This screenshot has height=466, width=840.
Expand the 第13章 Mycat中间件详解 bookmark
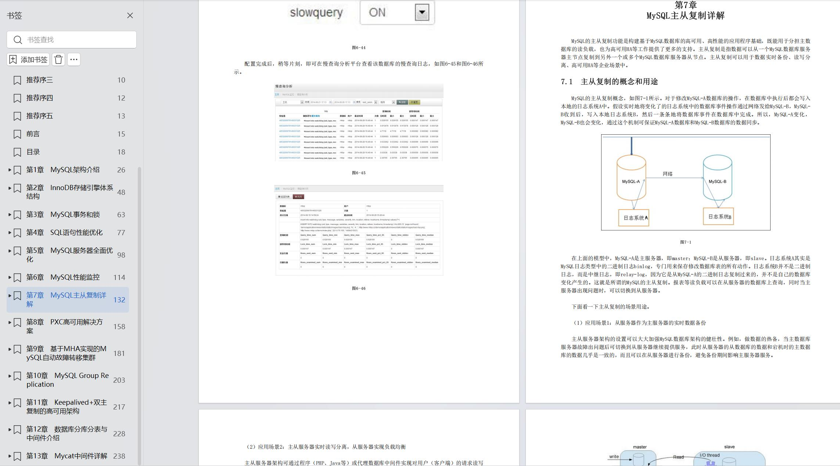10,456
